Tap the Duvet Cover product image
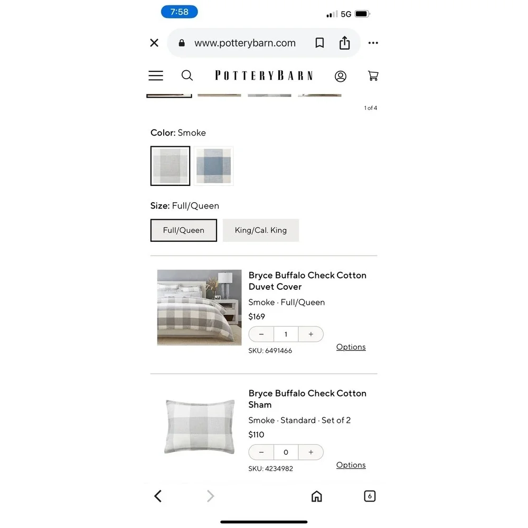The height and width of the screenshot is (528, 528). pos(200,307)
